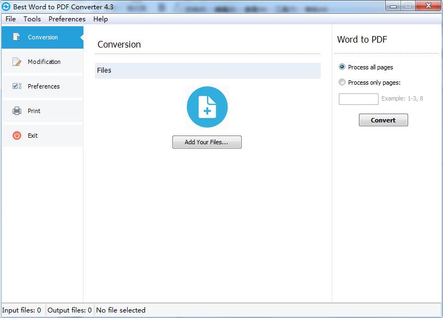Image resolution: width=443 pixels, height=318 pixels.
Task: Click the Add Your Files... button
Action: pos(207,142)
